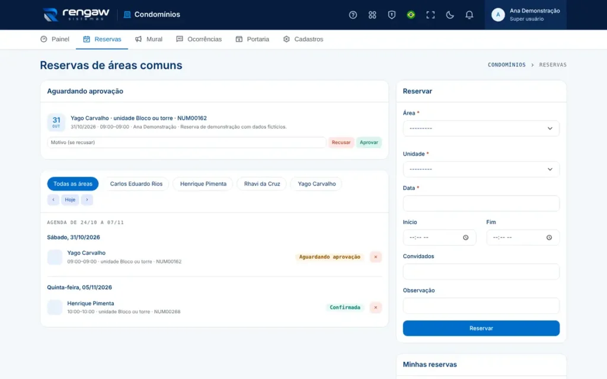Screen dimensions: 607x379
Task: Change language via Brazil flag icon
Action: click(411, 15)
